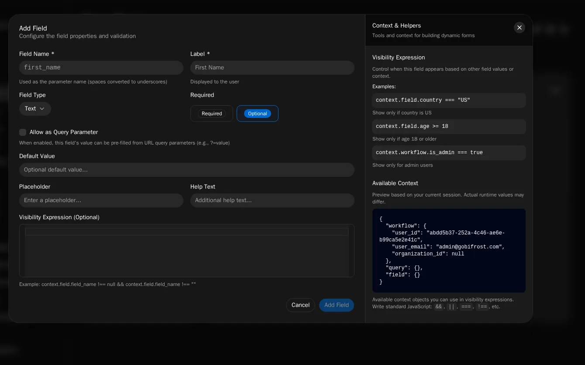Click the Available Context heading

coord(395,183)
